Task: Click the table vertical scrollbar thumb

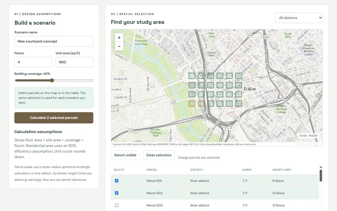Action: (x=321, y=176)
